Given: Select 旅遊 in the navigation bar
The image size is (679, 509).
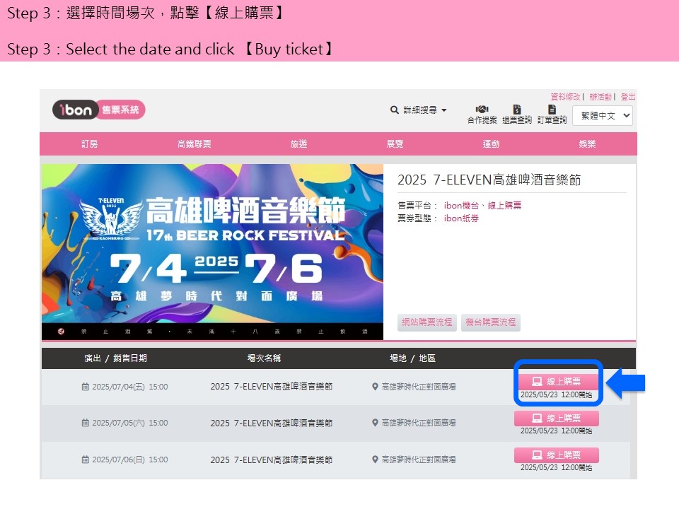Looking at the screenshot, I should coord(298,144).
